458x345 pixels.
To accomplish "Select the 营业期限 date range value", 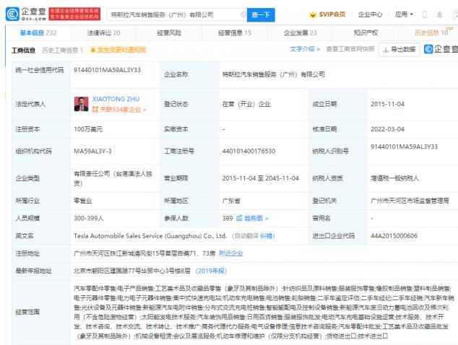I will (x=260, y=178).
